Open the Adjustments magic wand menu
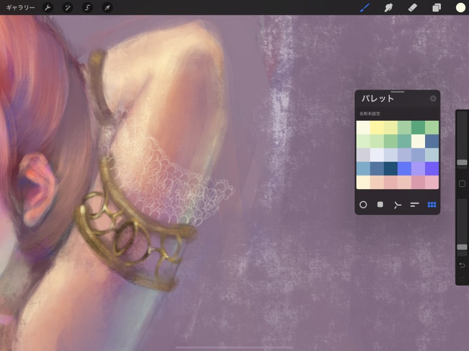The height and width of the screenshot is (351, 469). tap(67, 8)
